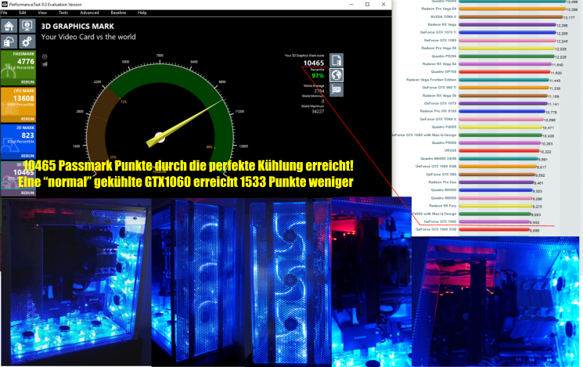Click the Radeon R9 Fury chart label
Screen dimensions: 583x367
[x=443, y=206]
